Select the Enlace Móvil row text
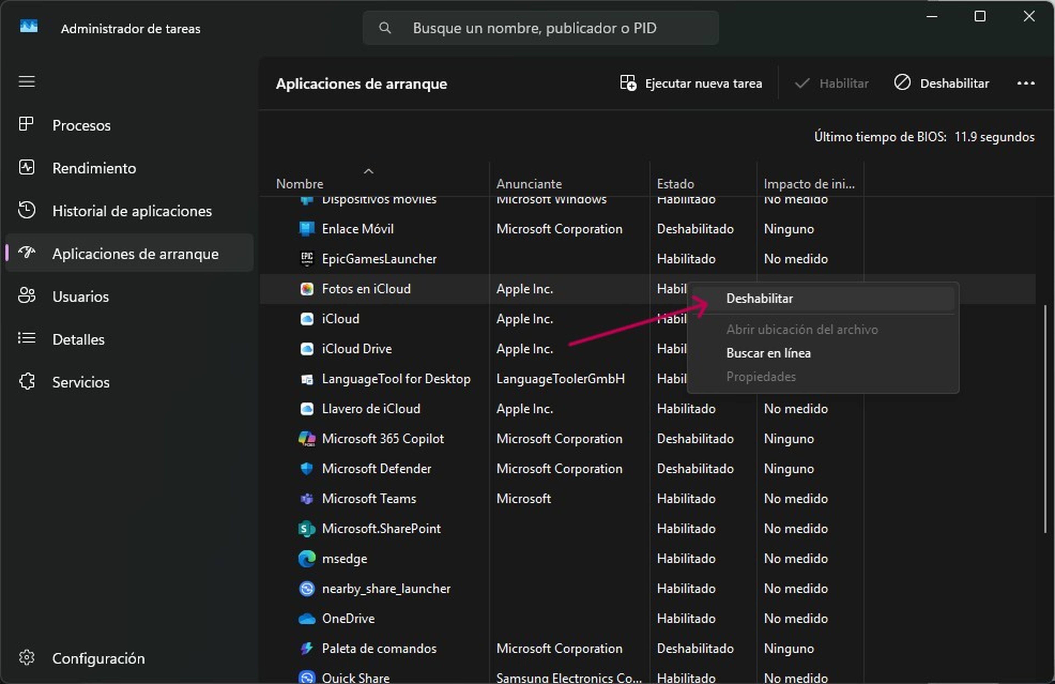Screen dimensions: 1055x684 click(x=358, y=229)
